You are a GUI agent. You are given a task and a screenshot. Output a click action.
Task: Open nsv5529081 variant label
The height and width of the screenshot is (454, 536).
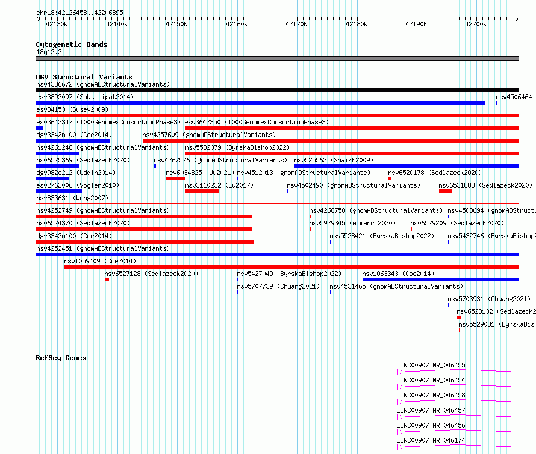(497, 324)
